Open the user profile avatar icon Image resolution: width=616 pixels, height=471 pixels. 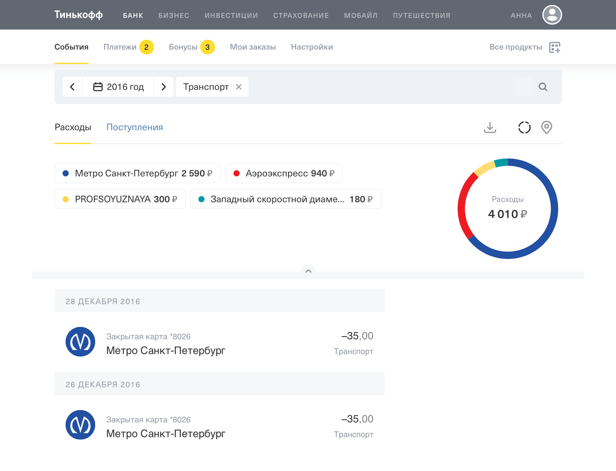pos(552,15)
